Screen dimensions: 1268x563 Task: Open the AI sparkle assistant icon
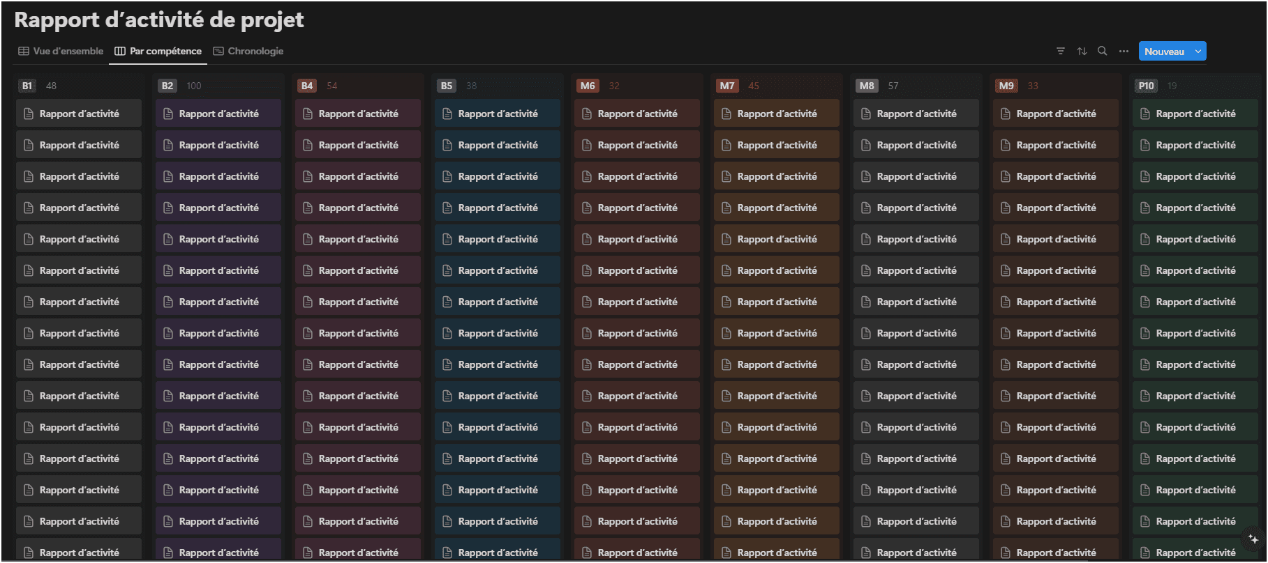point(1253,539)
